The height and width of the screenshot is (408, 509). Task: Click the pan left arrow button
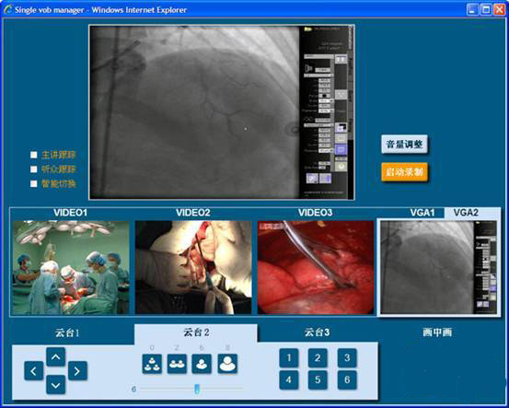point(34,370)
